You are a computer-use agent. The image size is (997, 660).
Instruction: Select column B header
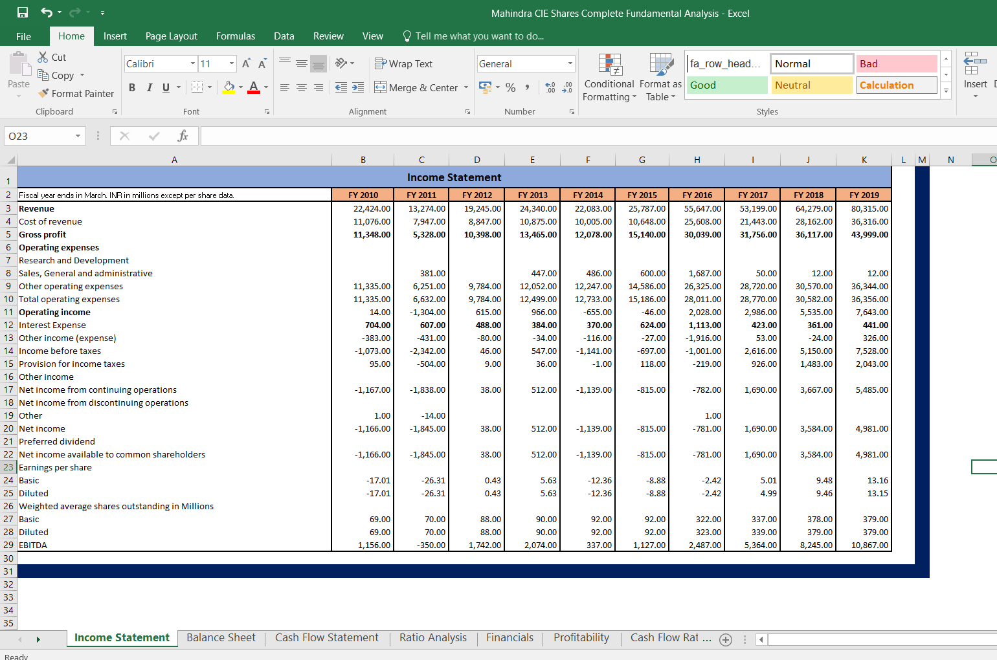pyautogui.click(x=363, y=160)
